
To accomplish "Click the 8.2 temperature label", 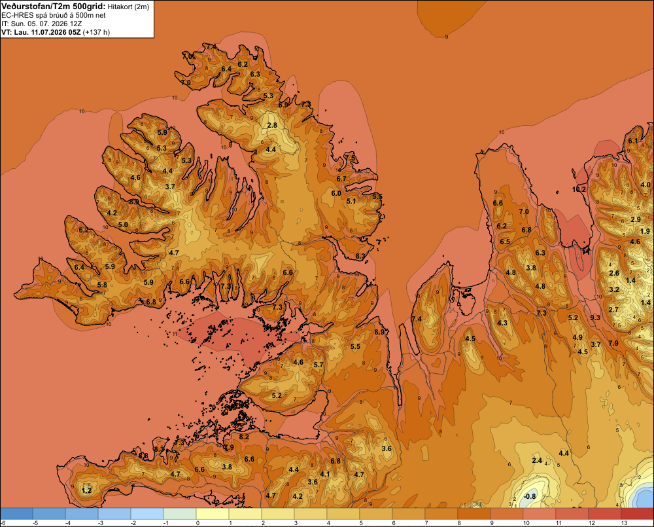I will point(244,437).
